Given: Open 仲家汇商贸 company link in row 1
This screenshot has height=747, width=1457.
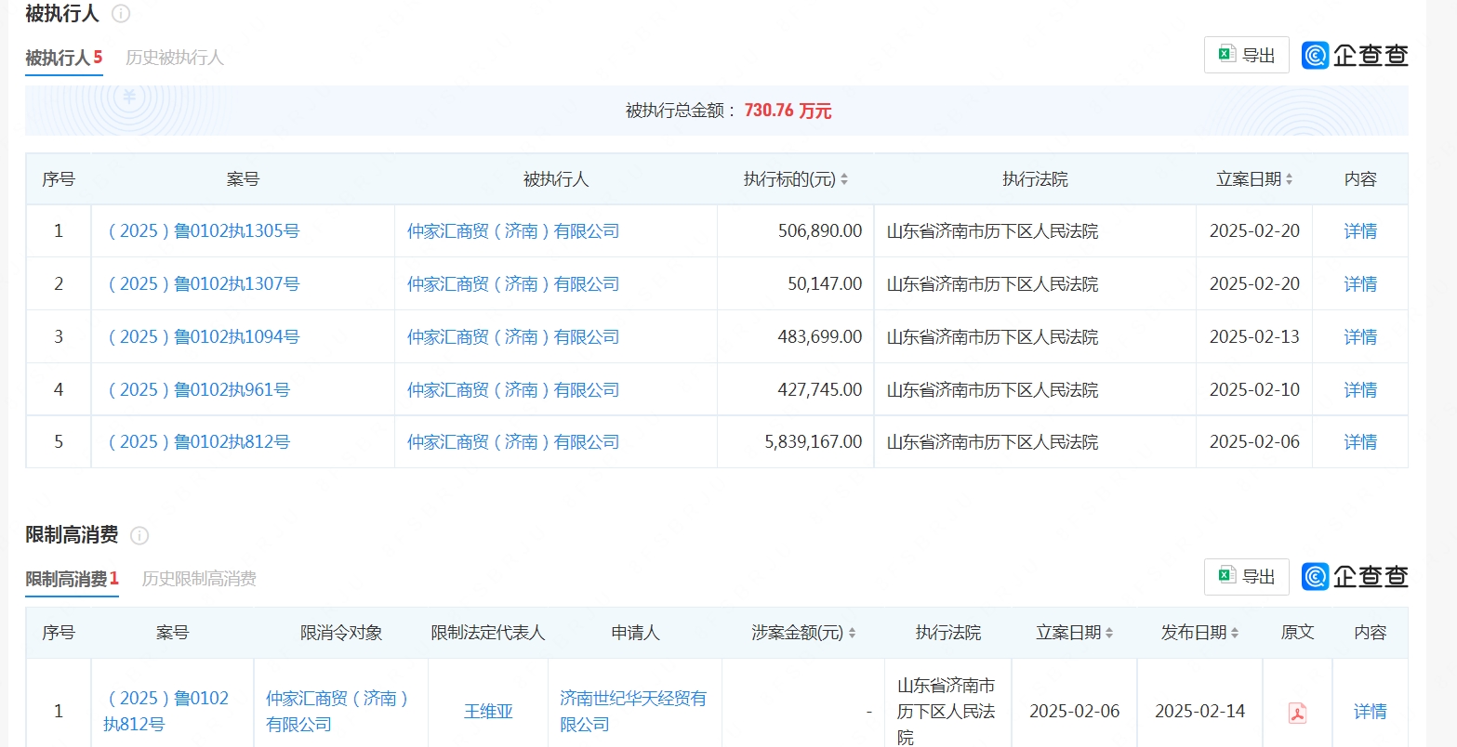Looking at the screenshot, I should pos(513,231).
